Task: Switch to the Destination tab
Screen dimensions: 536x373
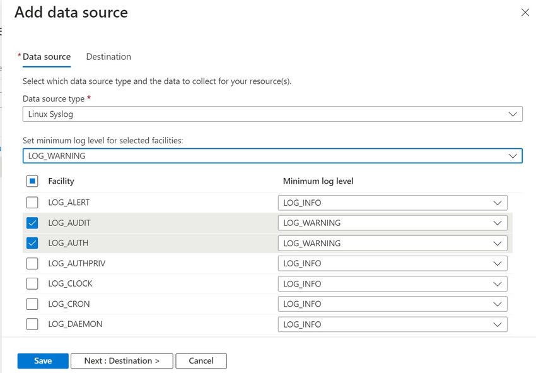Action: tap(108, 56)
